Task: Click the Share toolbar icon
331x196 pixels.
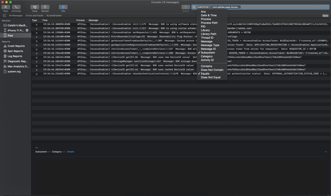Action: tap(185, 7)
